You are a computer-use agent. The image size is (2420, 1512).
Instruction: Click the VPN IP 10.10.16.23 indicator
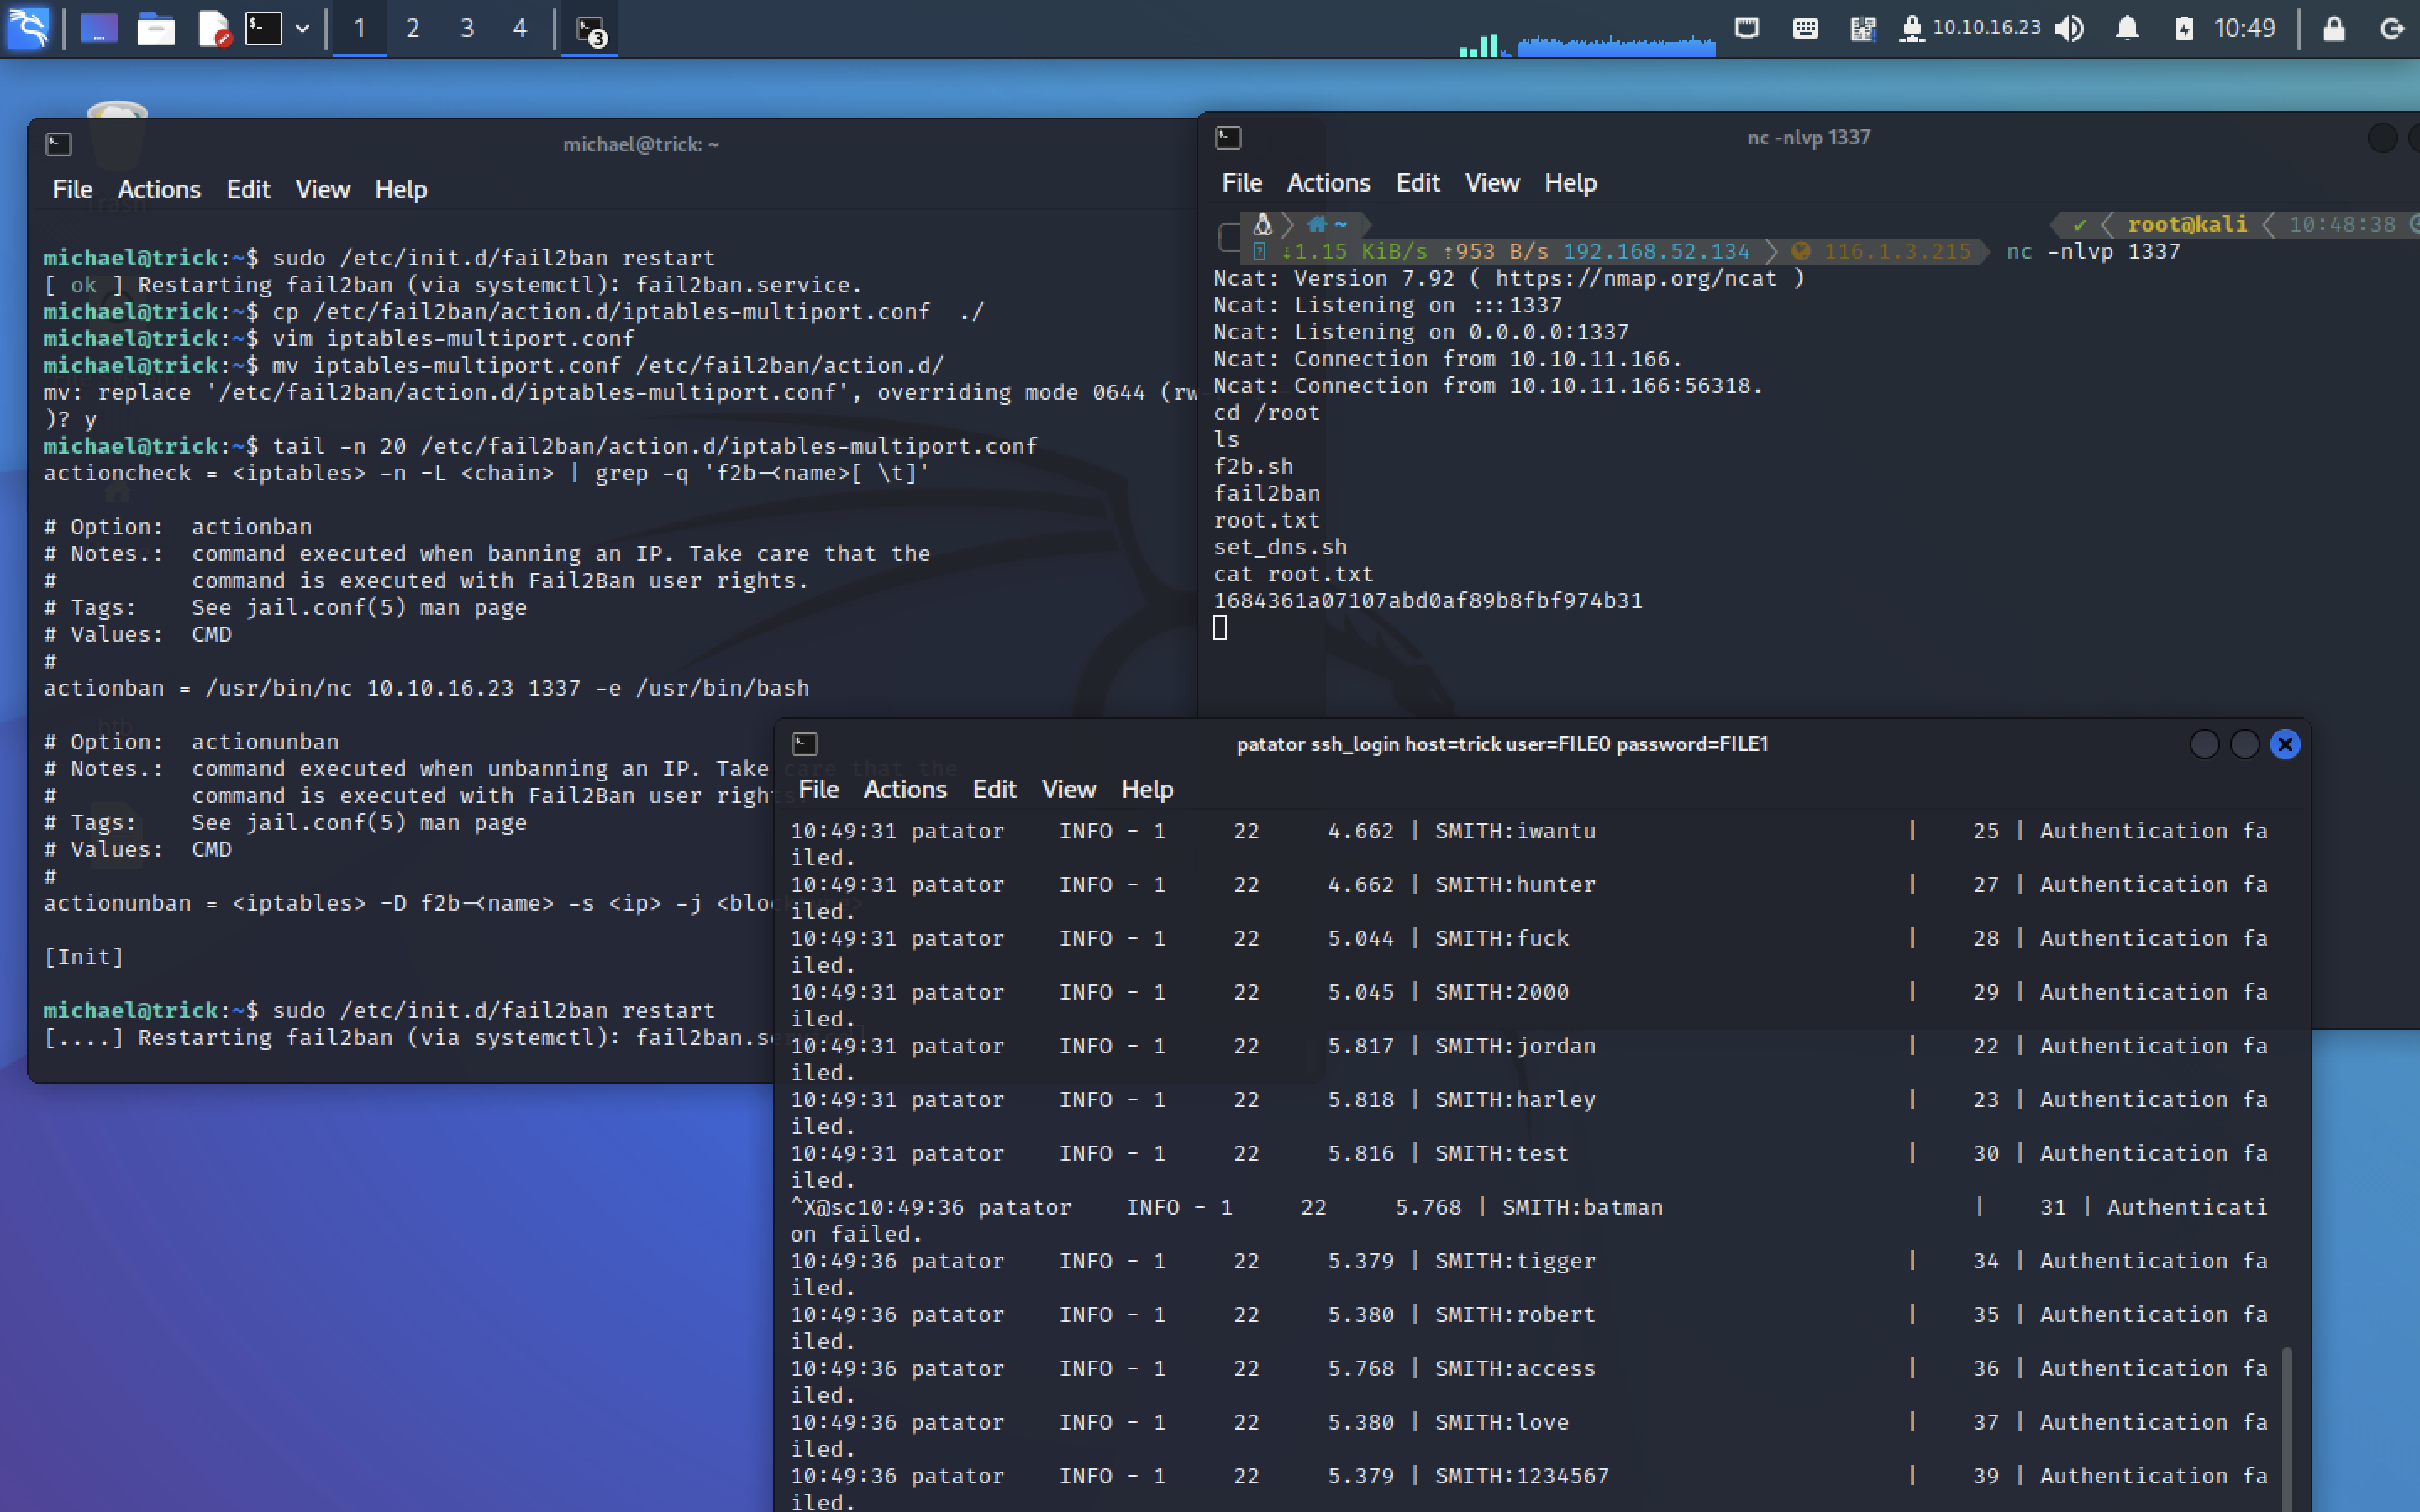(1970, 28)
